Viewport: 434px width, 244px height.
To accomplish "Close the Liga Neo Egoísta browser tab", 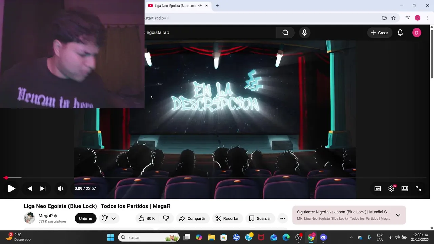I will pos(207,6).
